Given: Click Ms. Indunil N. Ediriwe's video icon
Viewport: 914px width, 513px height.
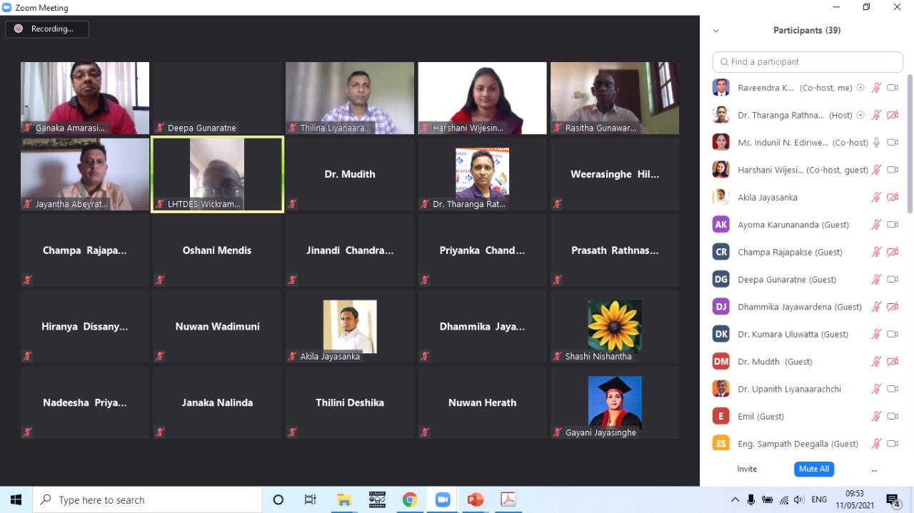Looking at the screenshot, I should pyautogui.click(x=893, y=143).
